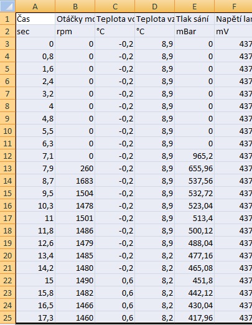This screenshot has width=252, height=325.
Task: Select column C header
Action: (115, 6)
